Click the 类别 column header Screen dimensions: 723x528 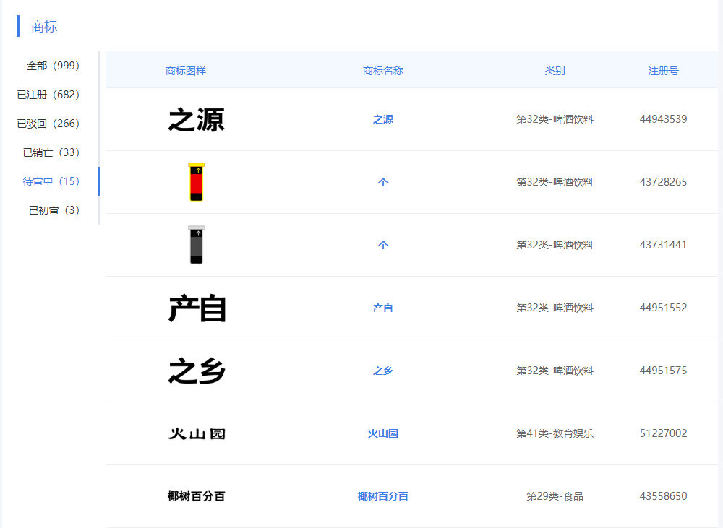coord(555,71)
